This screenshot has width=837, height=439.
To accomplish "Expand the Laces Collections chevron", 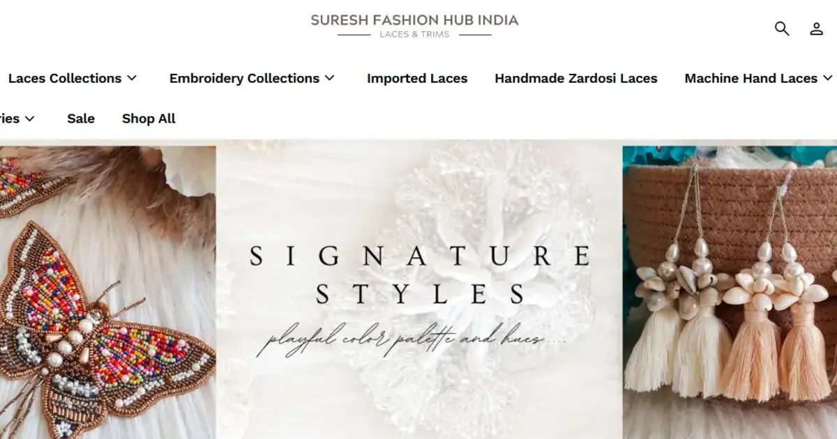I will coord(132,78).
